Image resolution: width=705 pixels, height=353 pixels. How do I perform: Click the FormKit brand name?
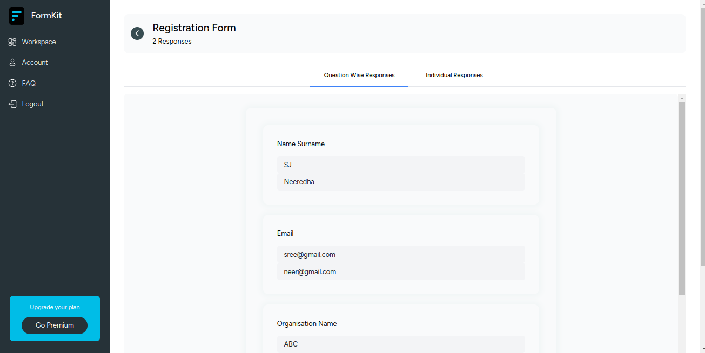46,16
